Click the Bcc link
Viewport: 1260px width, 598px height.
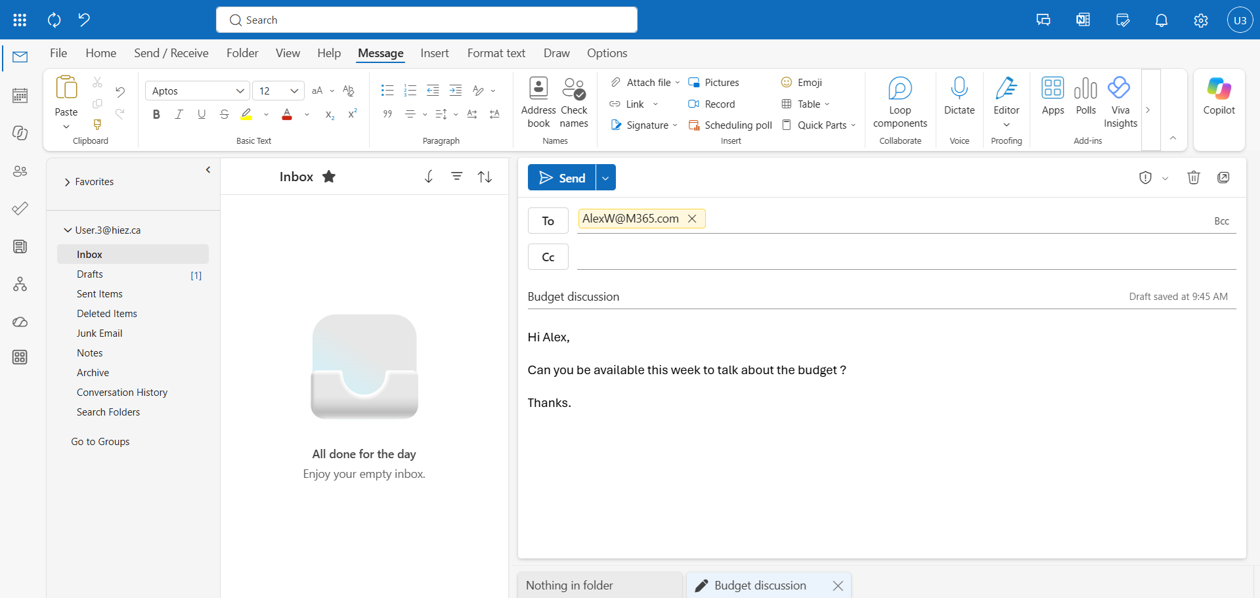click(x=1221, y=221)
